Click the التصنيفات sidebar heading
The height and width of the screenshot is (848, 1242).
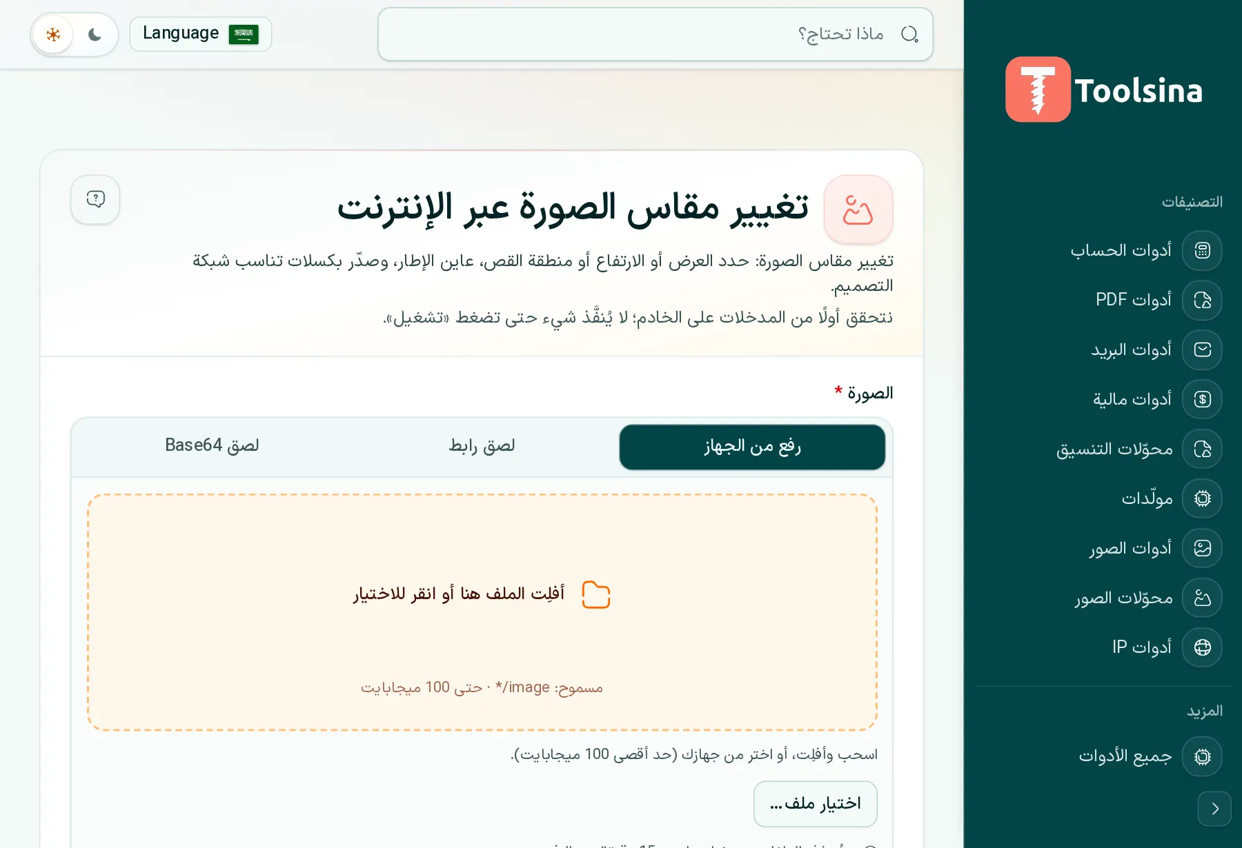[1192, 202]
